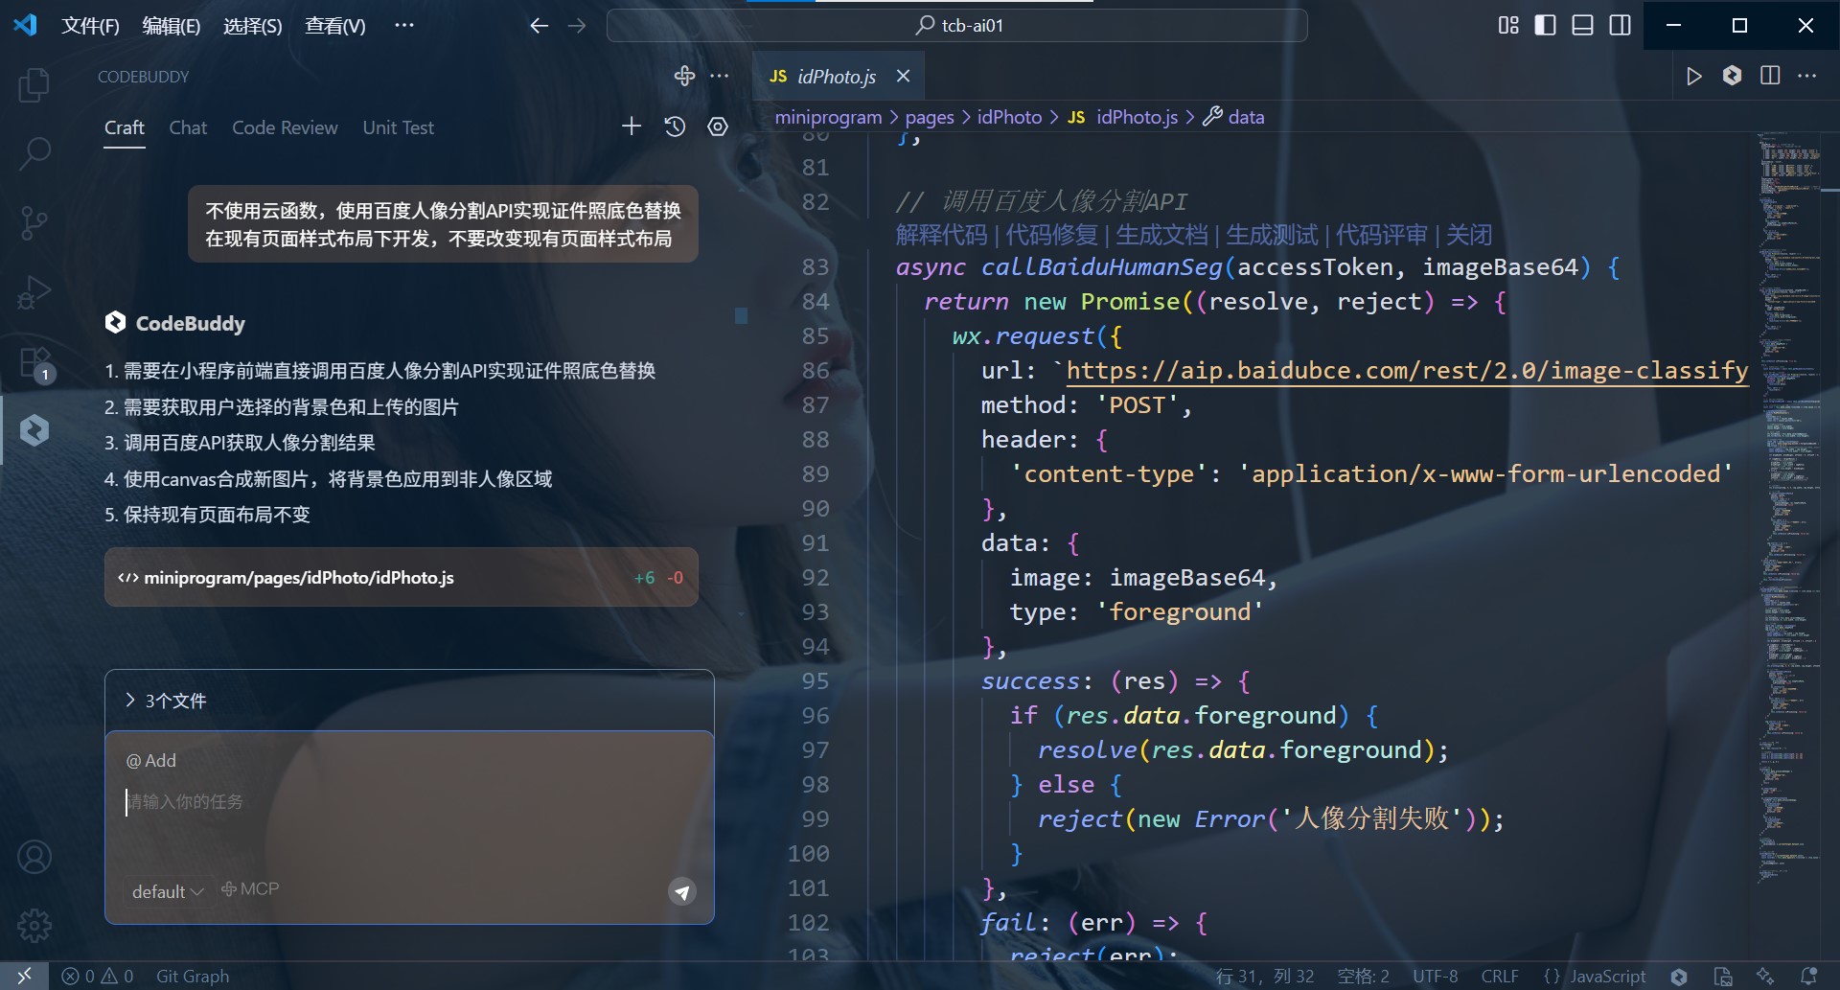Open the miniprogram breadcrumb

(828, 117)
